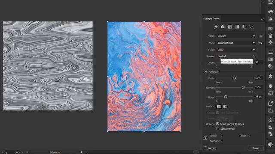Apply the Grayscale preset icon
Screen dimensions: 275x154
[237, 27]
